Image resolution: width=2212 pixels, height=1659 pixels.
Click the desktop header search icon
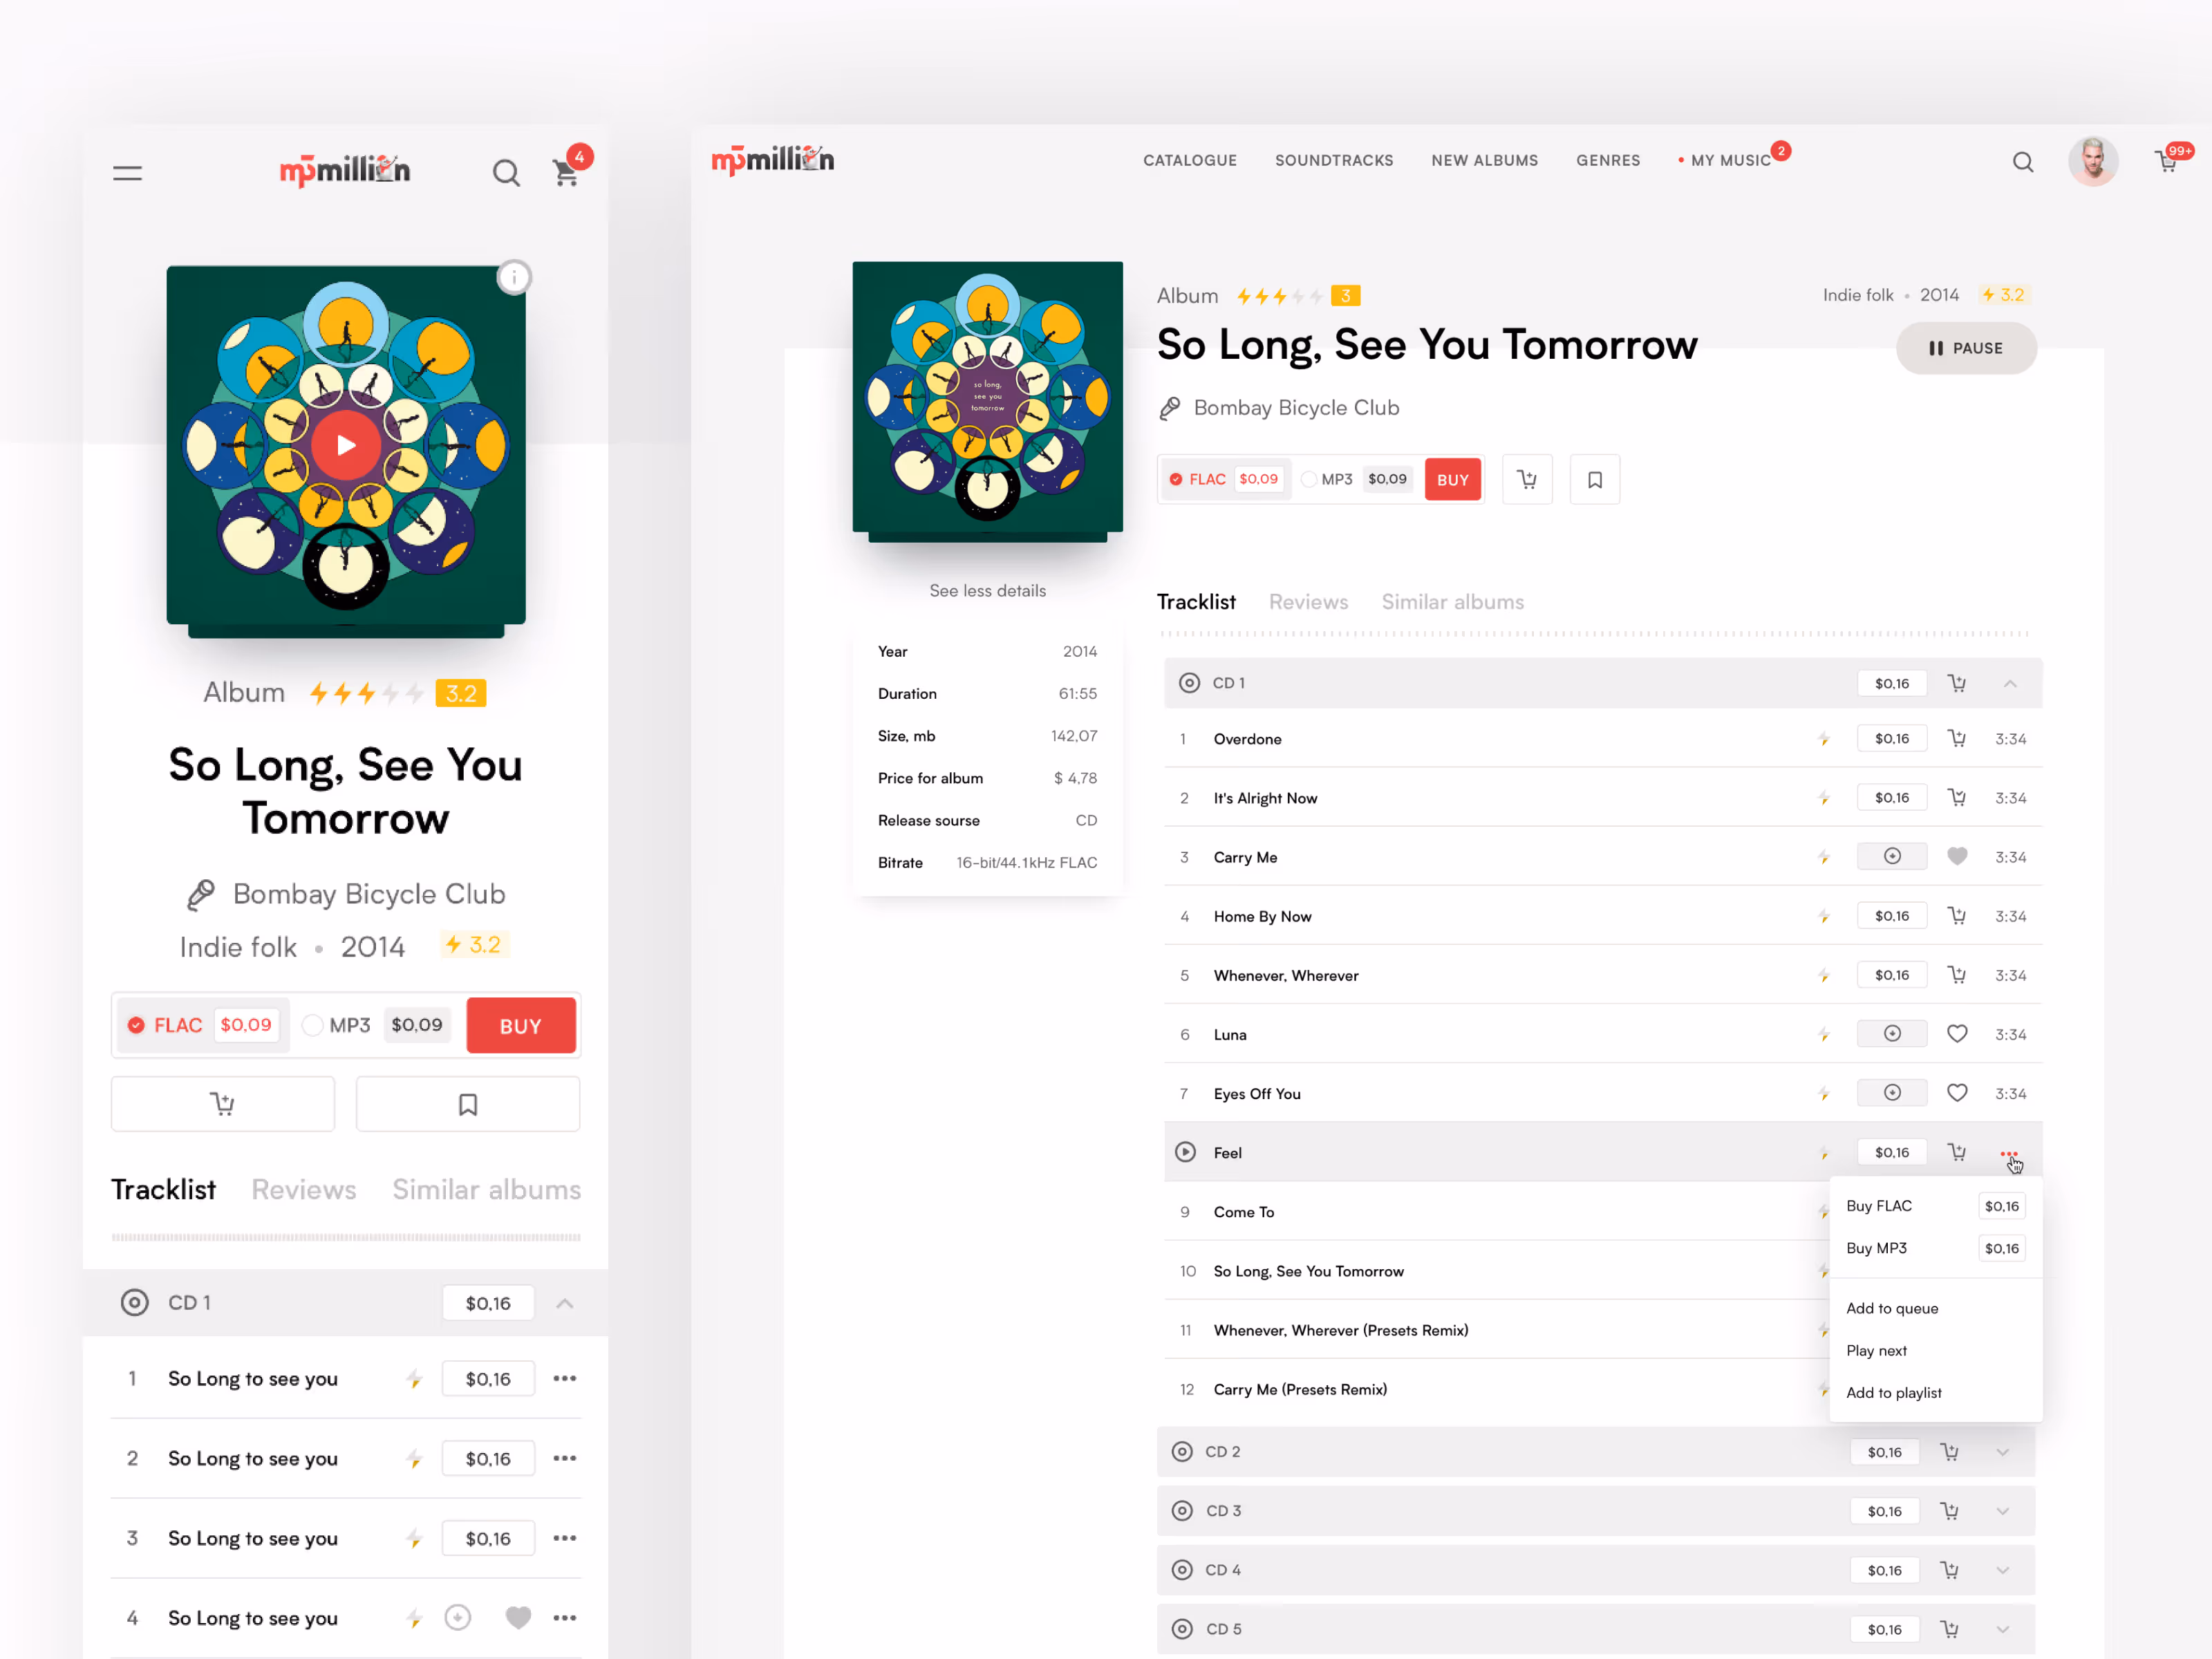tap(2022, 162)
